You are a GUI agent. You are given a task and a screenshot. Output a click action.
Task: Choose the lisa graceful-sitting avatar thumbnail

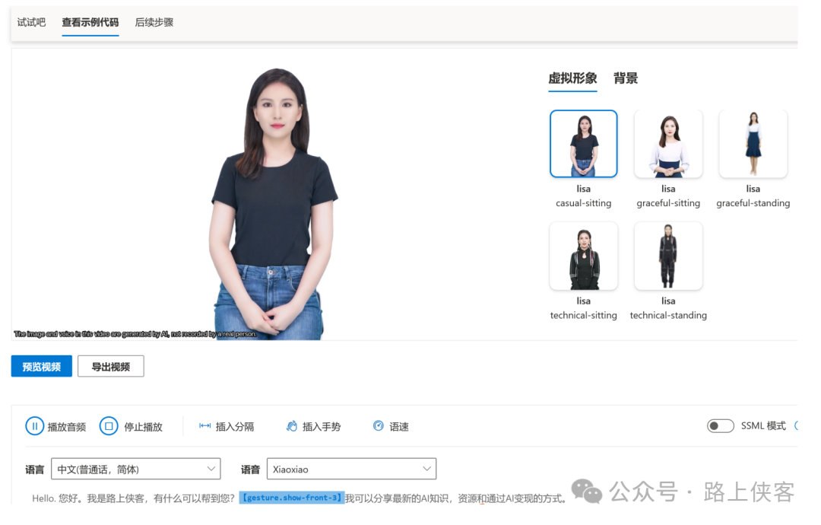(668, 144)
